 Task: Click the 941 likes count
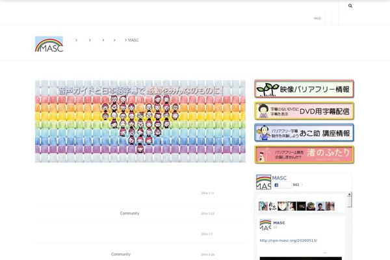click(x=296, y=185)
